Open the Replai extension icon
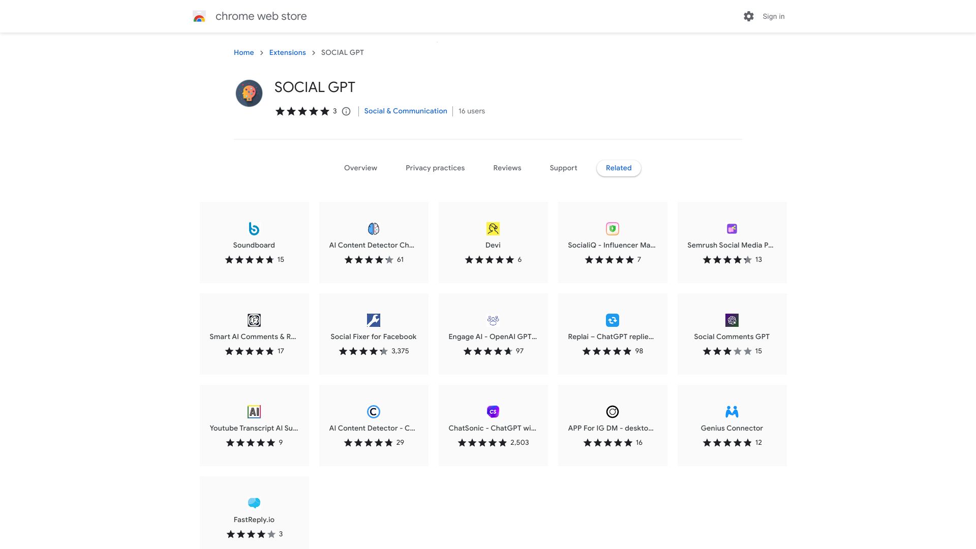 tap(613, 320)
